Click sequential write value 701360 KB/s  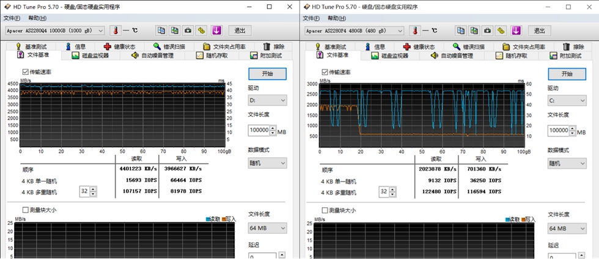(x=483, y=169)
